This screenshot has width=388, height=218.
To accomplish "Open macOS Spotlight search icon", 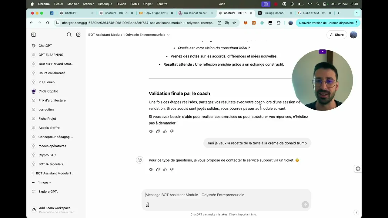I will point(318,4).
